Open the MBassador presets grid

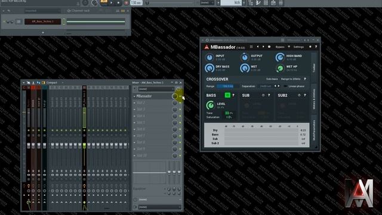pyautogui.click(x=251, y=47)
